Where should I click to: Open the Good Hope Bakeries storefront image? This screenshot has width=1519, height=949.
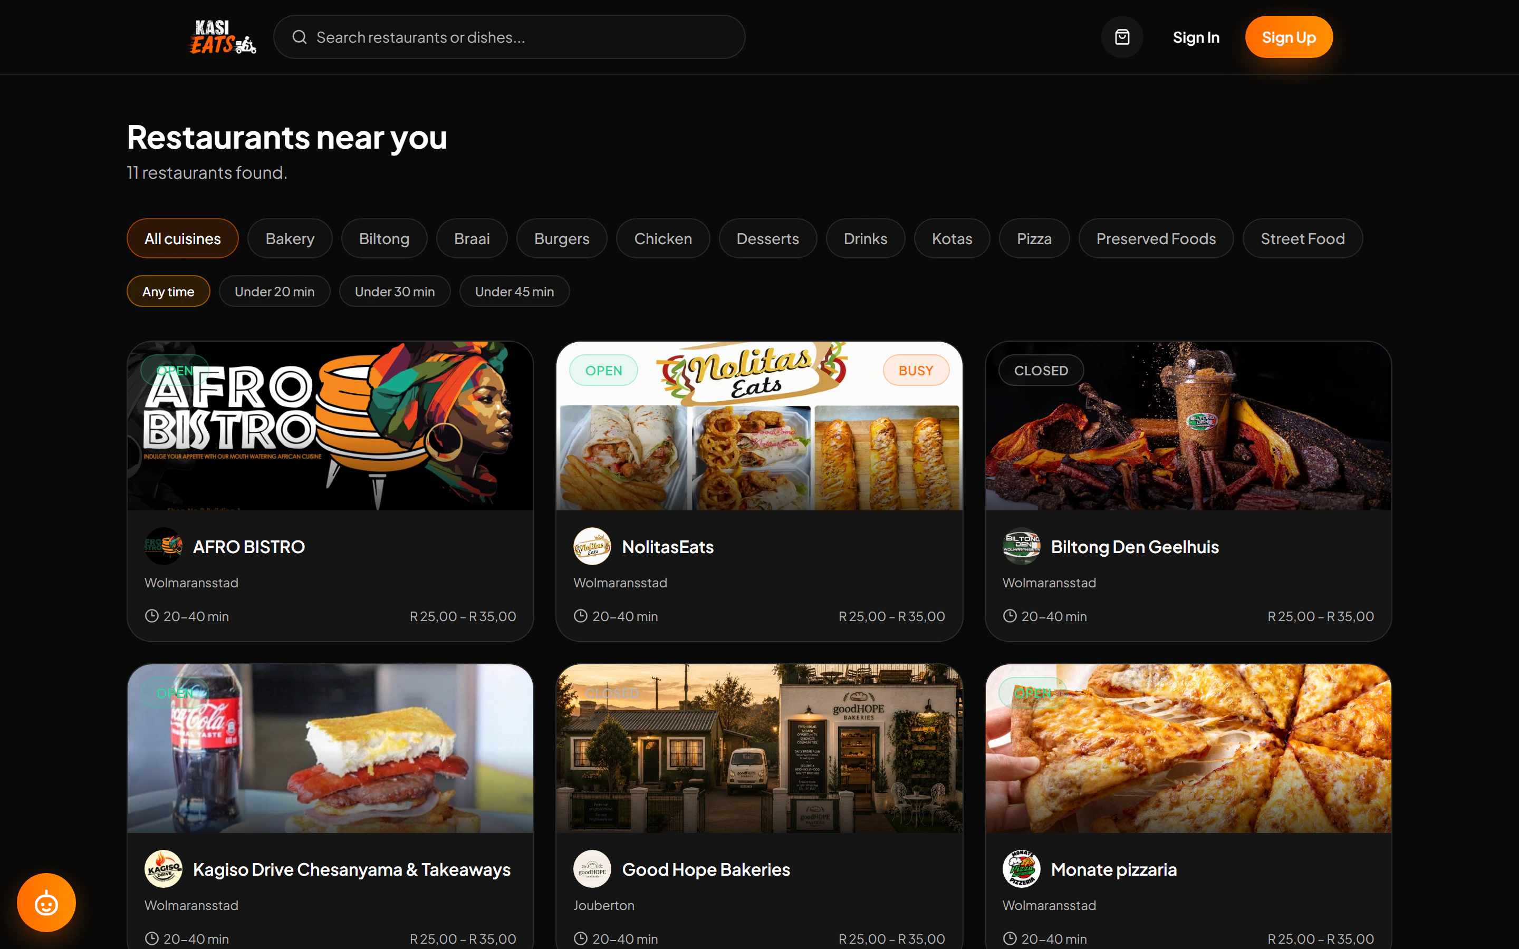click(759, 748)
